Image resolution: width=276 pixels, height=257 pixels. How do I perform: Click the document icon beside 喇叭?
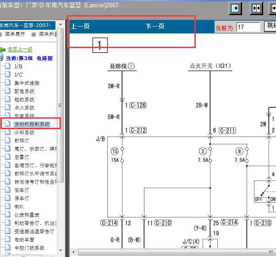[x=8, y=206]
